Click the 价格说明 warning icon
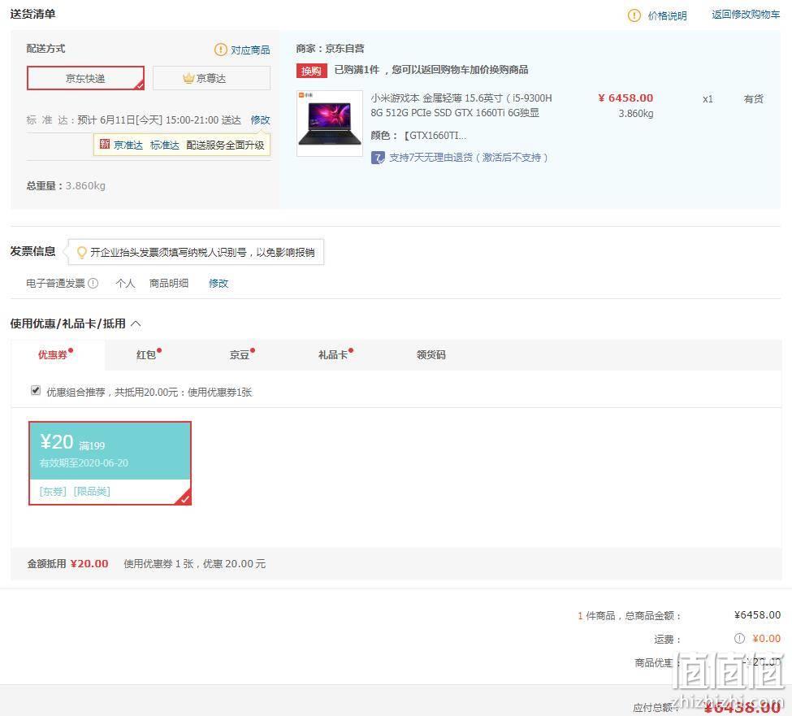 coord(634,15)
